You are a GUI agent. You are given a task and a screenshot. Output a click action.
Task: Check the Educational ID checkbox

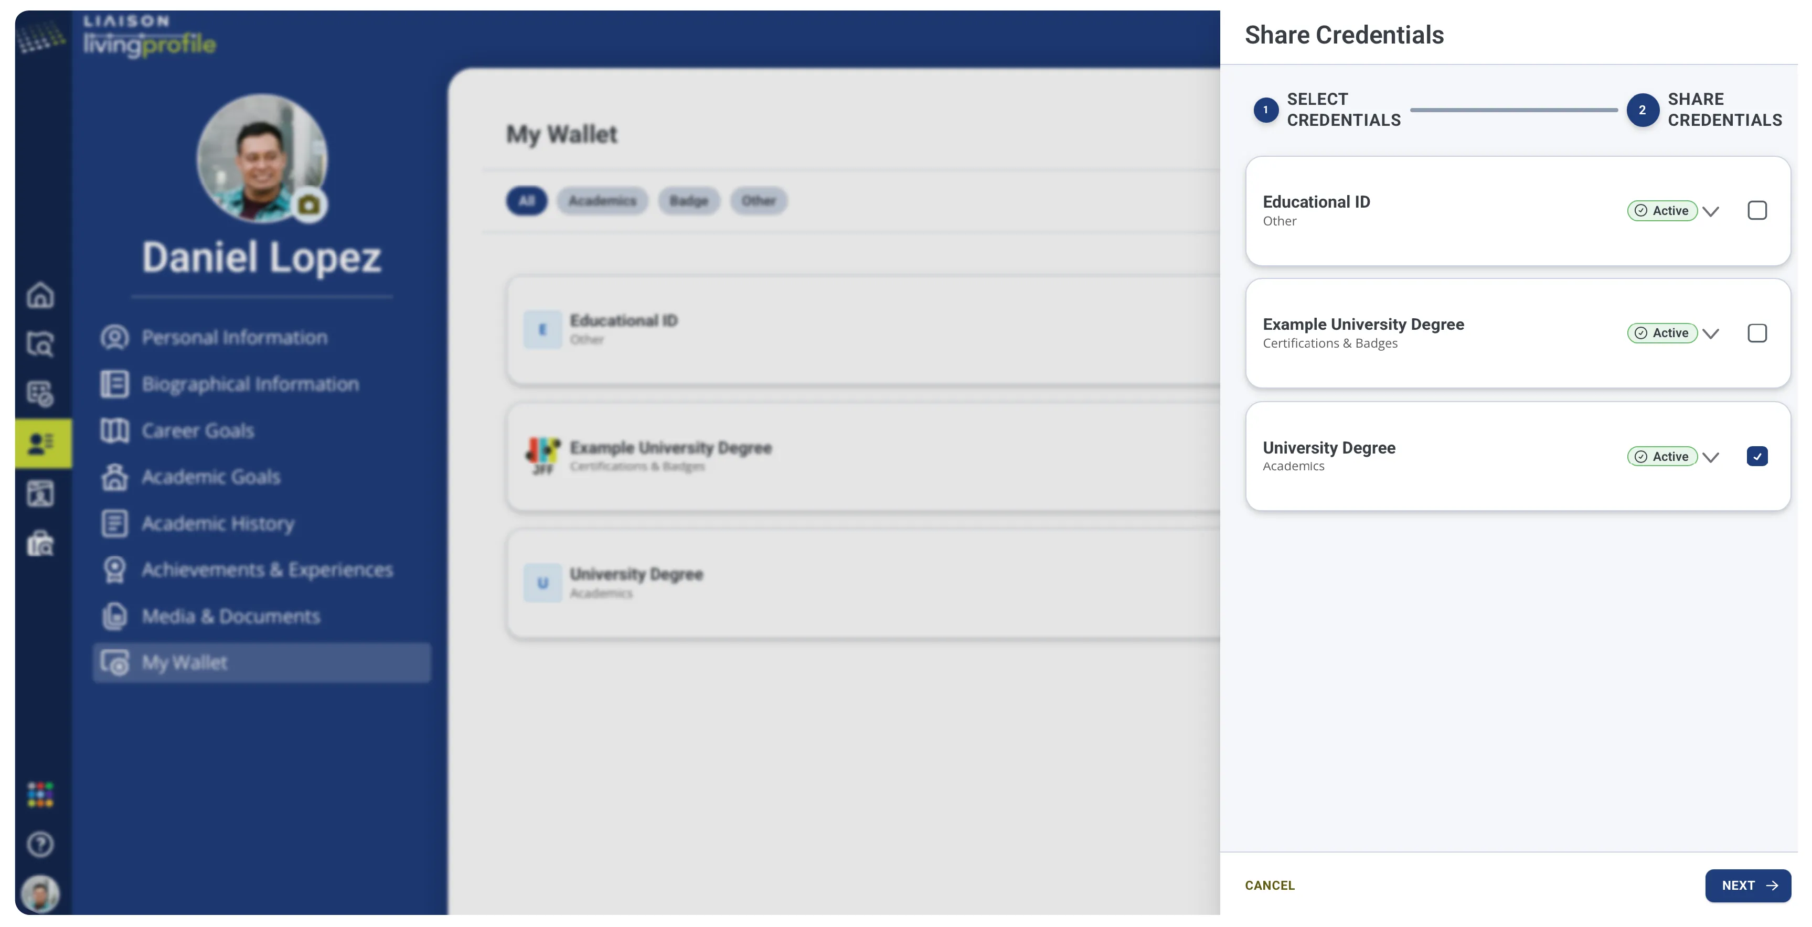1757,210
